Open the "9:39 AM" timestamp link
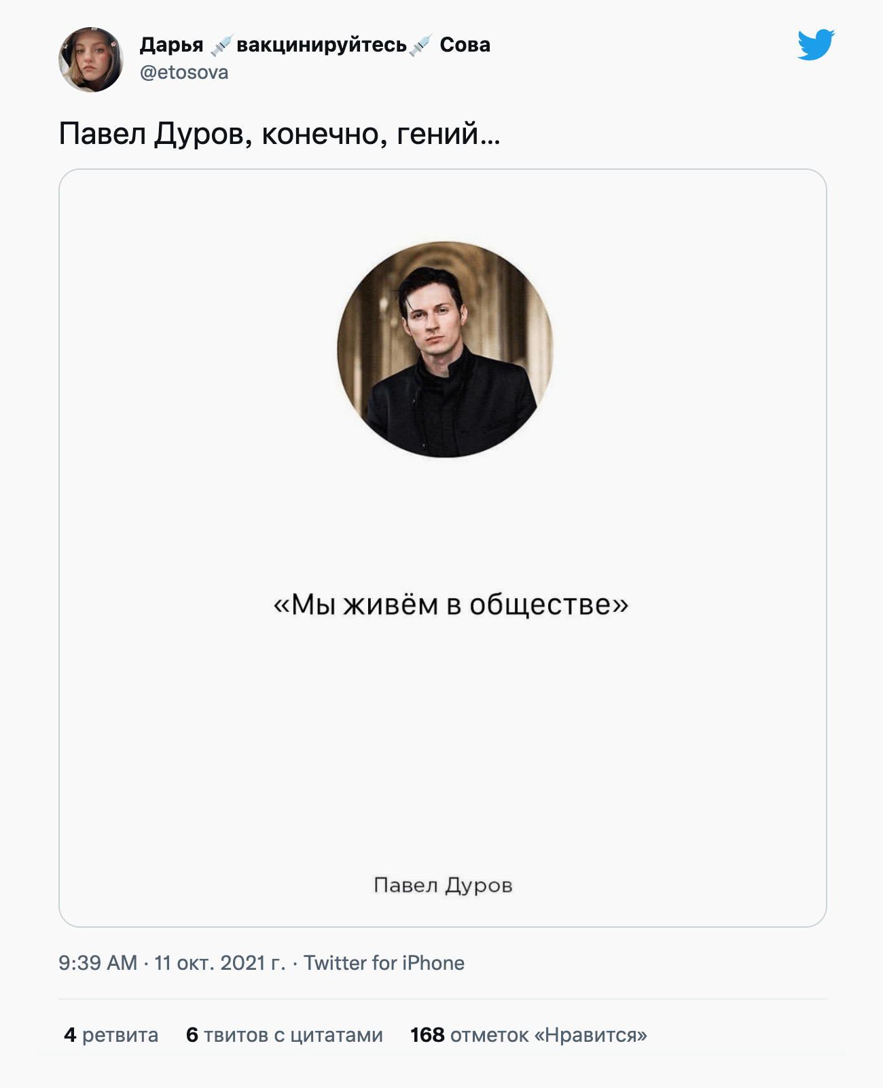This screenshot has height=1088, width=883. tap(98, 963)
